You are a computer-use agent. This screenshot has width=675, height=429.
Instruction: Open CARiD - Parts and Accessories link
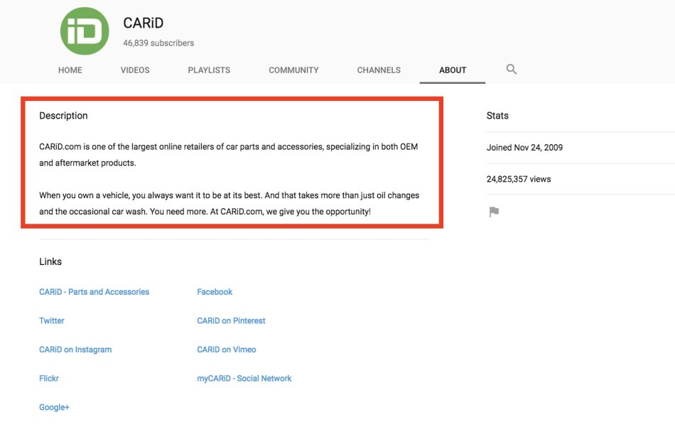click(x=94, y=292)
